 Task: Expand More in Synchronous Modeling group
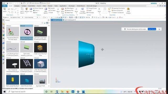76,10
